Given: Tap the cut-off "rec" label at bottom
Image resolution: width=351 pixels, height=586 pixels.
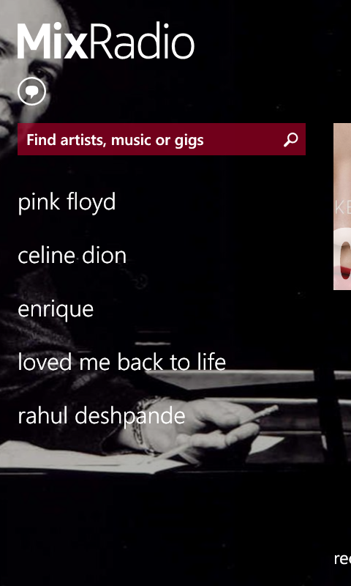Looking at the screenshot, I should [342, 559].
